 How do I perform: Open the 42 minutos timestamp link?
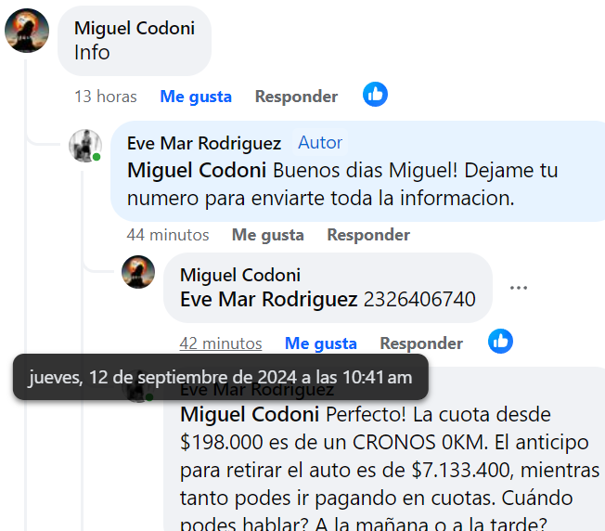(x=221, y=343)
